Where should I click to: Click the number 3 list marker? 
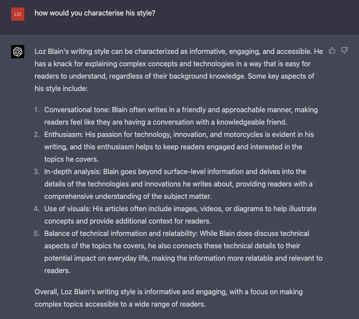click(x=37, y=171)
